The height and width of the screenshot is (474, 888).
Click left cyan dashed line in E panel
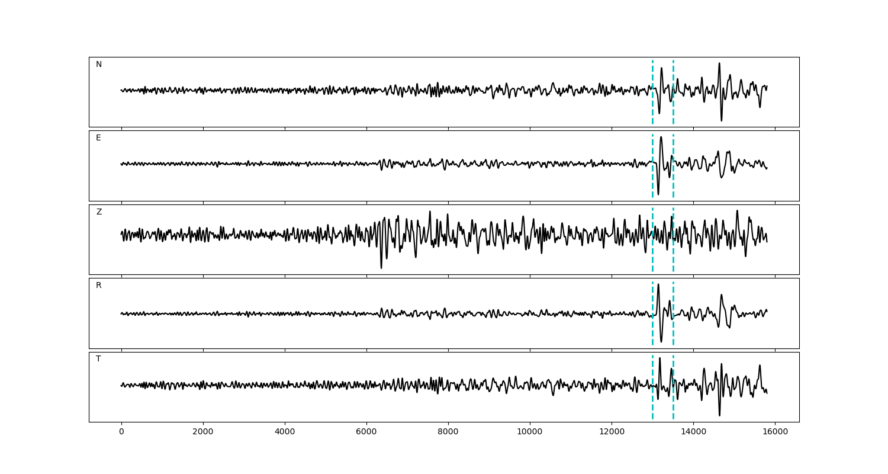652,178
